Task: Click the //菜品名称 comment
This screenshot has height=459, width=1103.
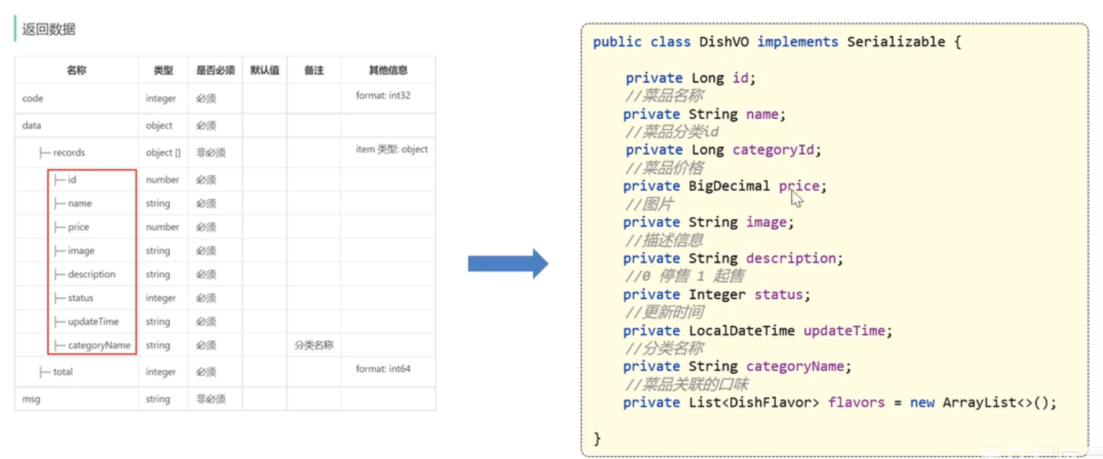Action: [x=664, y=96]
